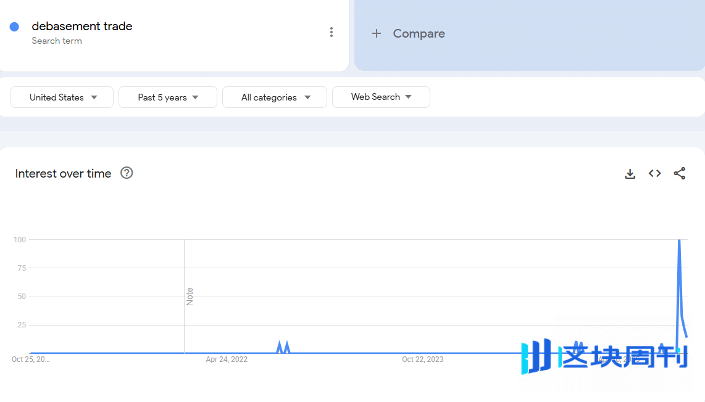This screenshot has width=705, height=402.
Task: Click the Oct 22, 2023 axis label
Action: click(x=422, y=359)
